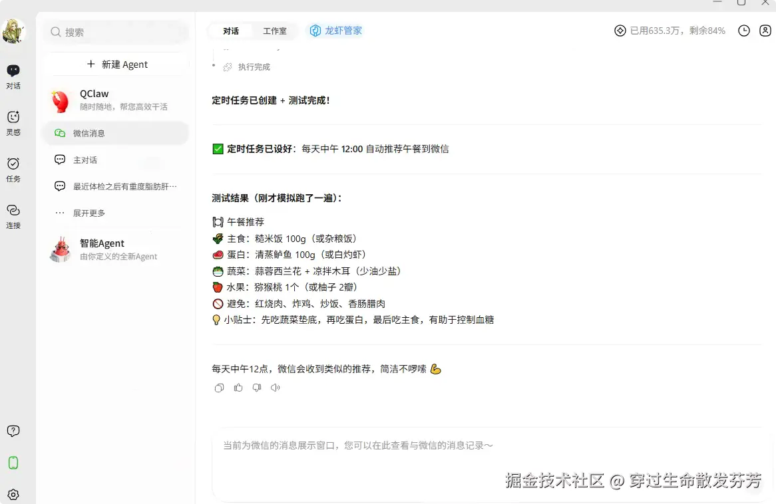The width and height of the screenshot is (776, 504).
Task: Click the 主食：糙米饭 100g line
Action: click(285, 239)
